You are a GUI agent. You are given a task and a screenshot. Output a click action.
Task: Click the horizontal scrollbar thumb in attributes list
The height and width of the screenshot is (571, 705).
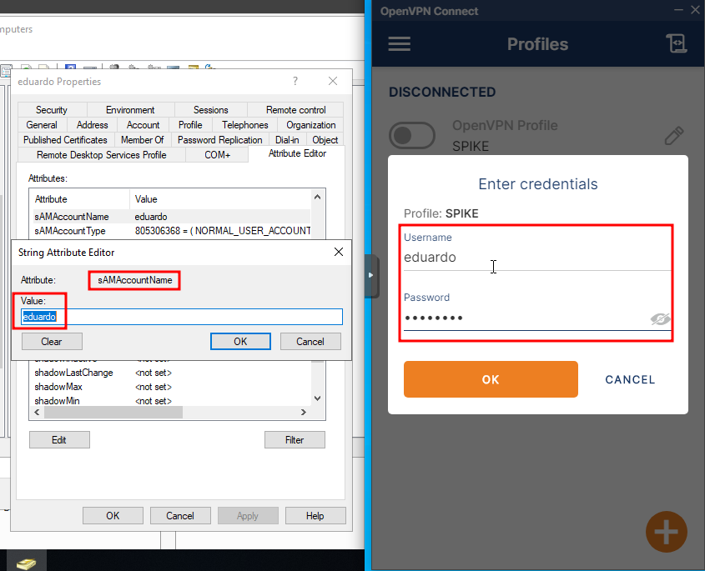113,413
